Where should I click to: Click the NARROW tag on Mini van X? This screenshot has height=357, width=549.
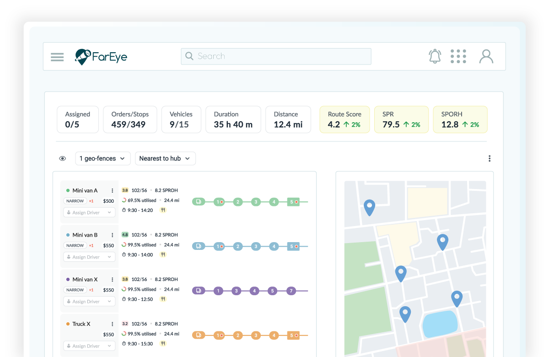[75, 290]
